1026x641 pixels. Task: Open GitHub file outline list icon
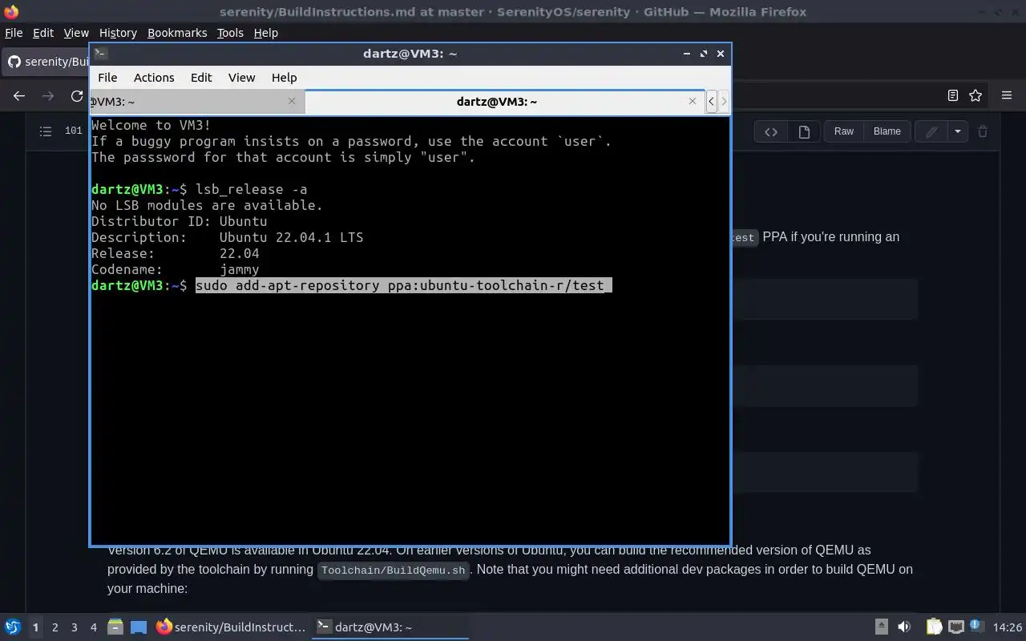coord(46,131)
